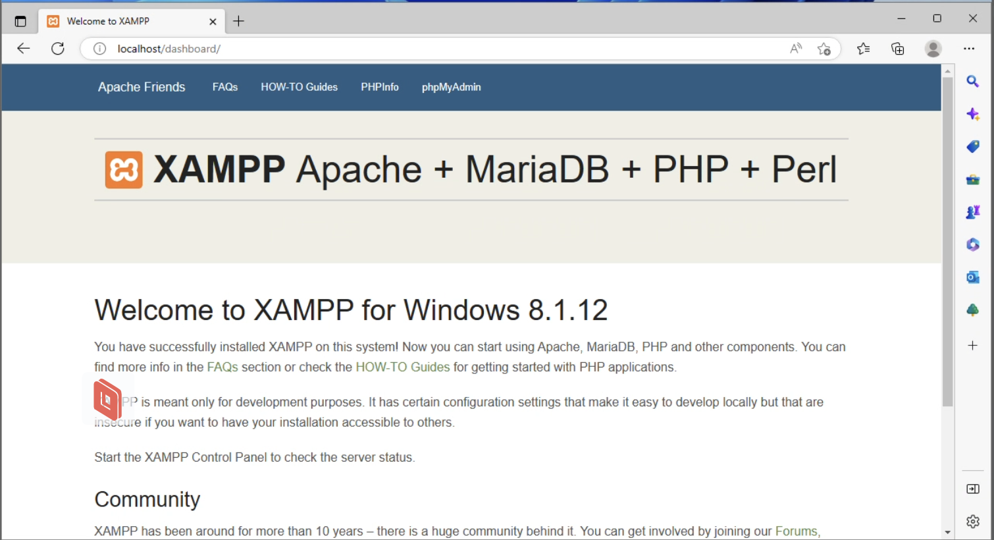Open sidebar settings gear icon
Image resolution: width=994 pixels, height=540 pixels.
[x=972, y=522]
